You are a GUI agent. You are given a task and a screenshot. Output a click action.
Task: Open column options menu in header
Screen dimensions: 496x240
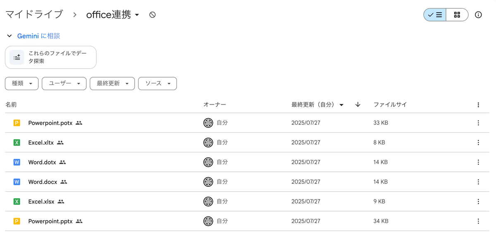478,105
